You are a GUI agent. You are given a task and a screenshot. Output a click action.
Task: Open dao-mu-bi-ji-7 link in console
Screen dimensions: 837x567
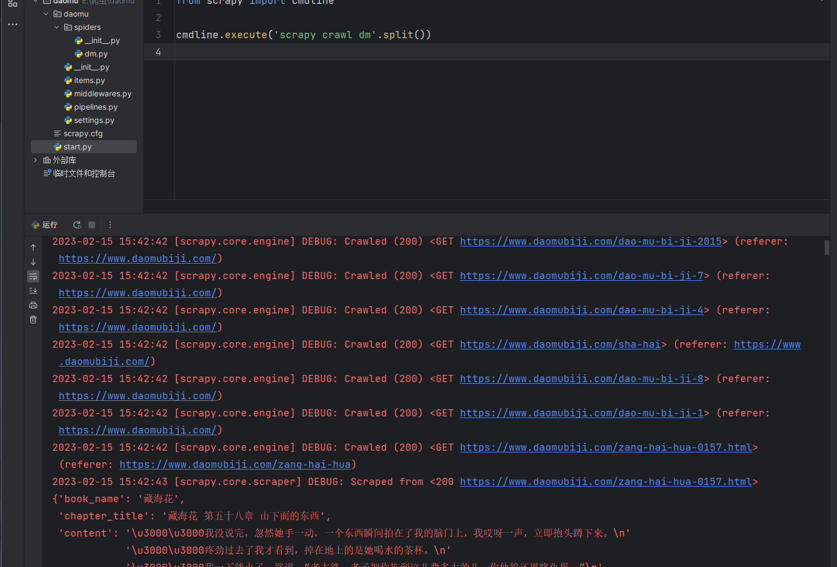click(x=582, y=276)
